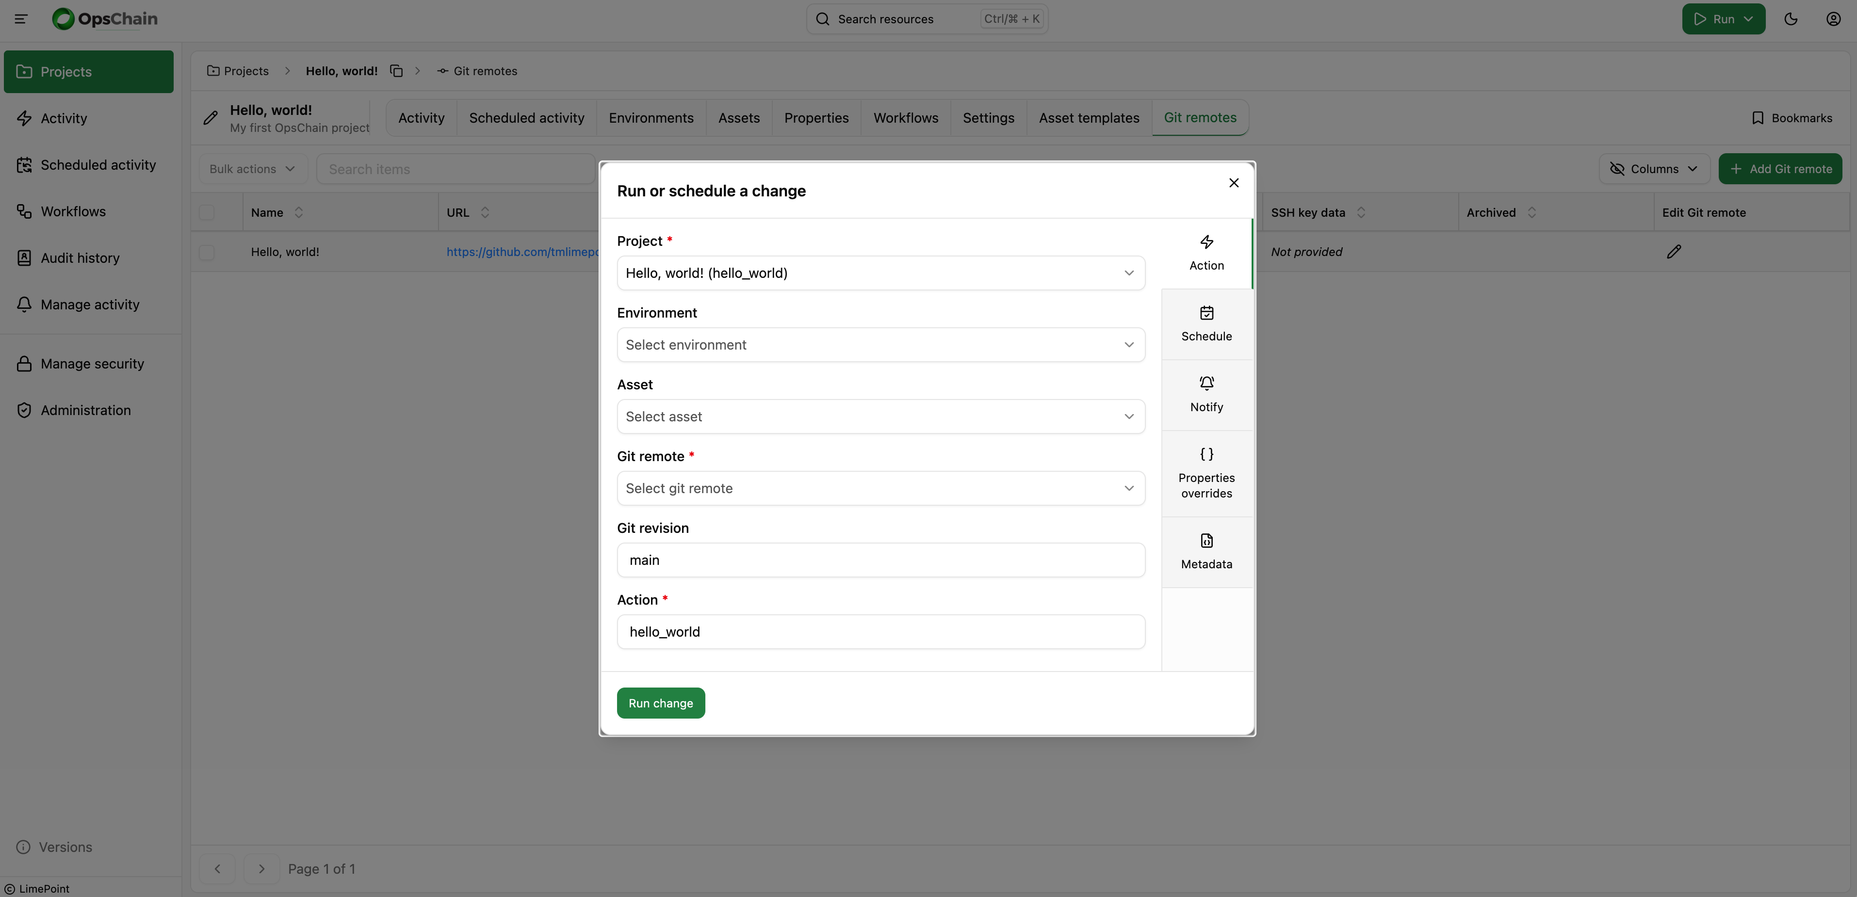Screen dimensions: 1857x897
Task: Open the GitHub URL link in table
Action: 522,252
